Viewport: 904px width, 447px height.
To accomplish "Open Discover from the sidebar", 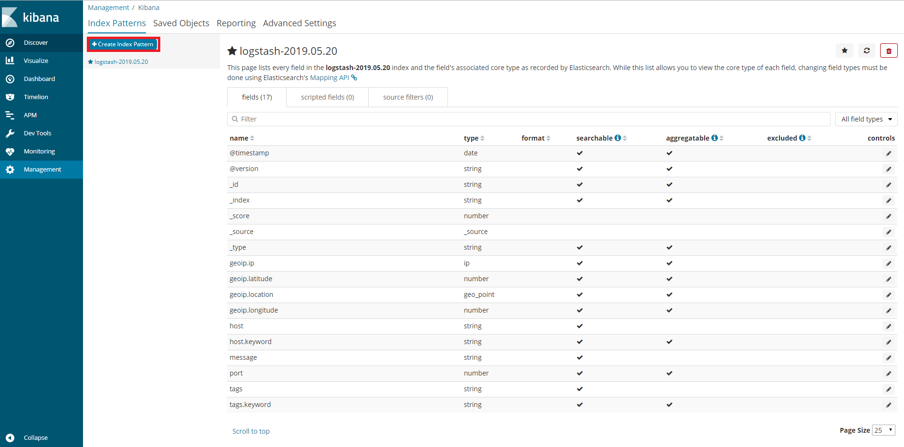I will click(41, 43).
